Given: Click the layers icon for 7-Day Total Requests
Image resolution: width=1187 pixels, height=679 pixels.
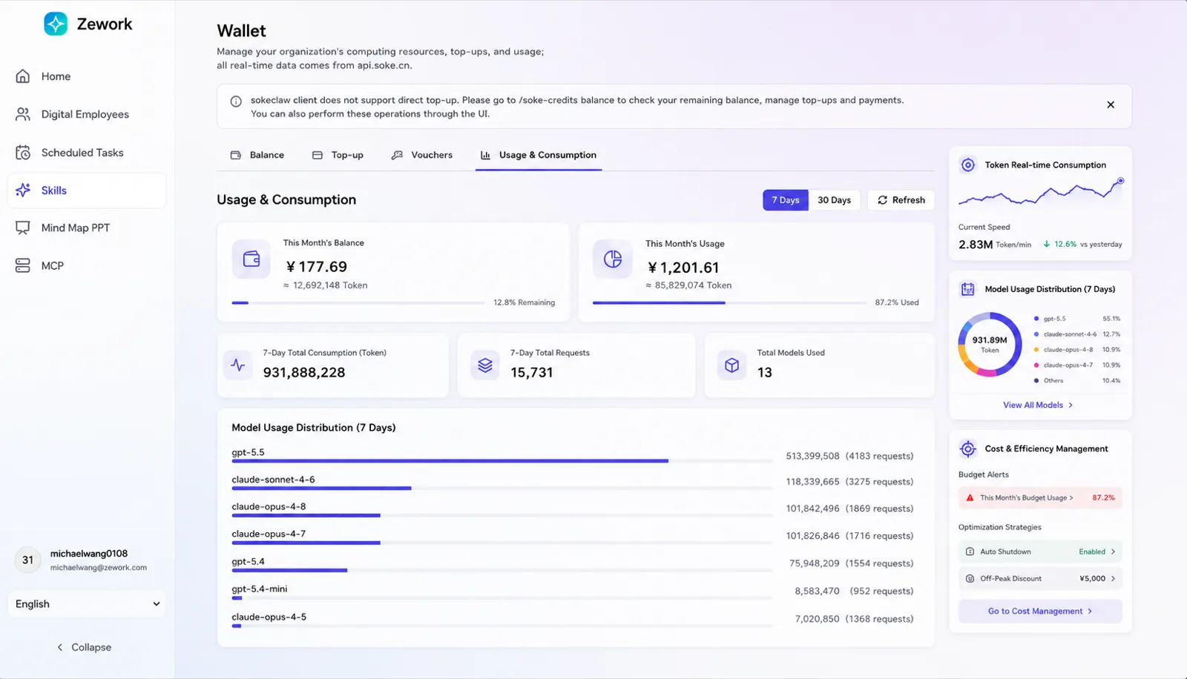Looking at the screenshot, I should (485, 365).
